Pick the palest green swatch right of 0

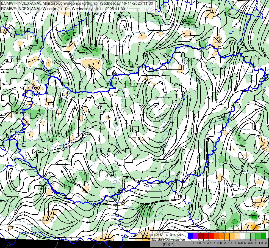coord(248,236)
